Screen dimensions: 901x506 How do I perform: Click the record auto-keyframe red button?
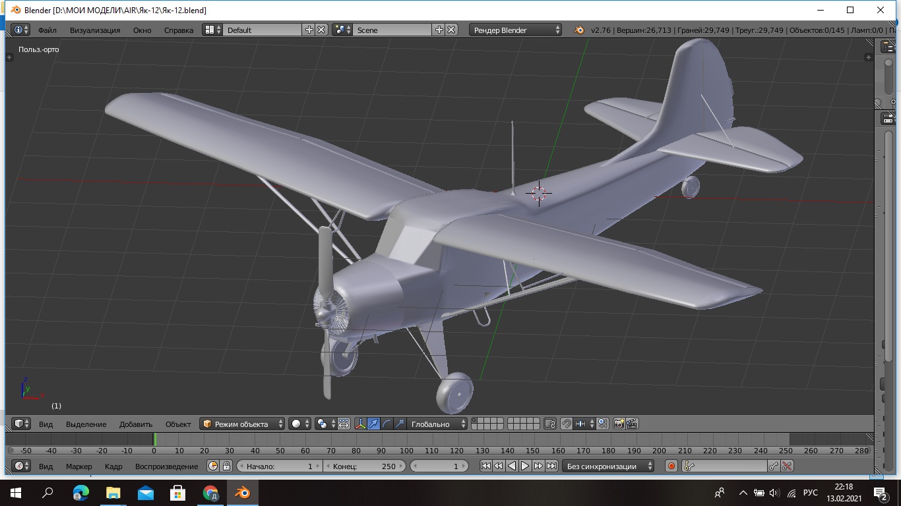point(671,466)
